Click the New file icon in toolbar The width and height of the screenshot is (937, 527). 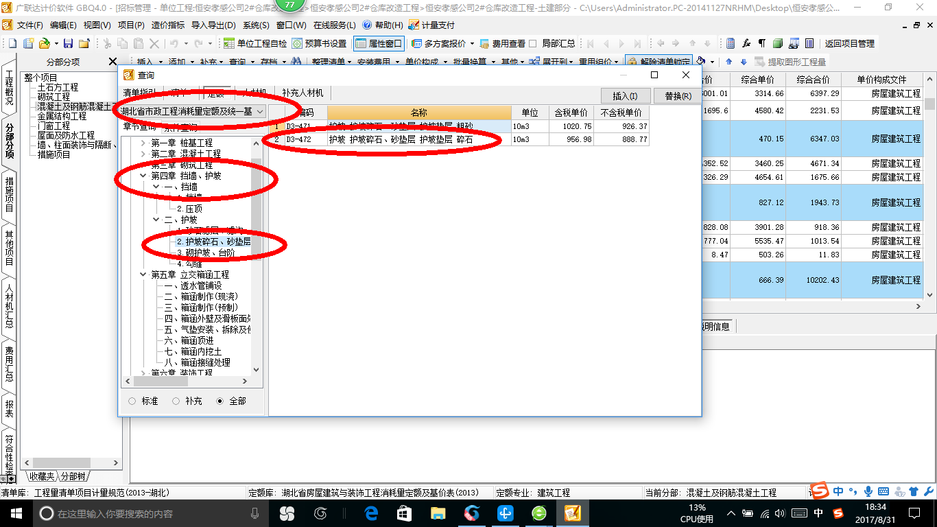tap(14, 43)
